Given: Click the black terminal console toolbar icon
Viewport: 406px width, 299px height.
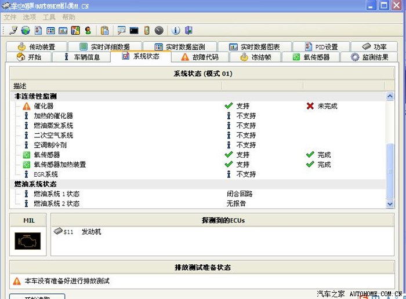Looking at the screenshot, I should [134, 30].
